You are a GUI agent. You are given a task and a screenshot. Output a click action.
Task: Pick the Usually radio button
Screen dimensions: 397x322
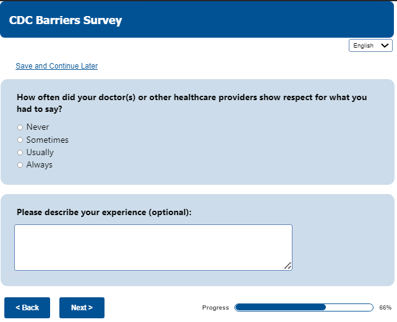click(x=20, y=153)
